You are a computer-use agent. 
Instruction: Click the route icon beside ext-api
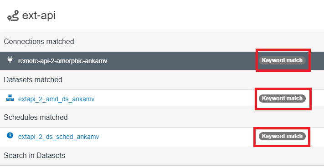(x=13, y=15)
